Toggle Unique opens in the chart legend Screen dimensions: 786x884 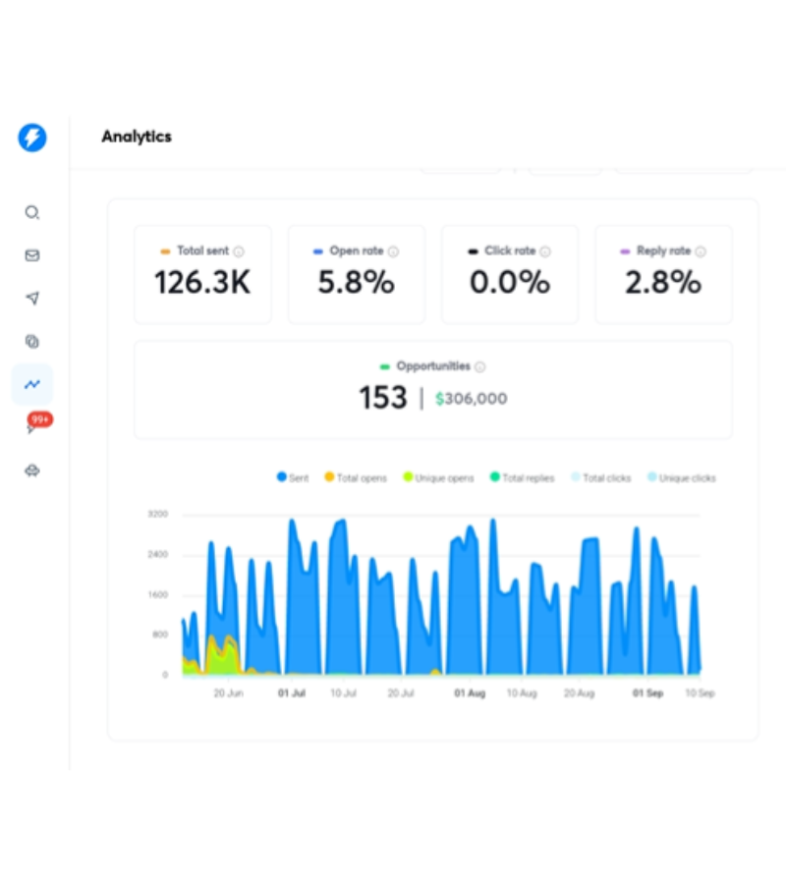[438, 478]
